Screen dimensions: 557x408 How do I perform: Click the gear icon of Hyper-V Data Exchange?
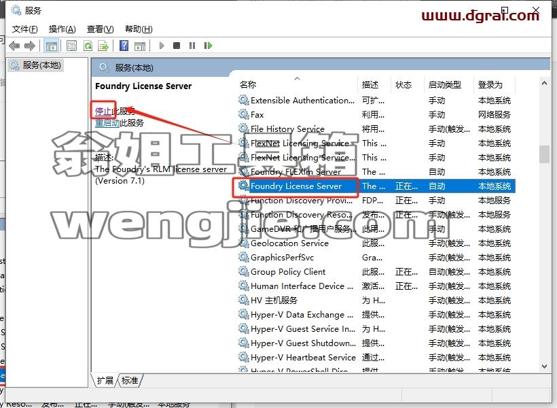pyautogui.click(x=243, y=314)
